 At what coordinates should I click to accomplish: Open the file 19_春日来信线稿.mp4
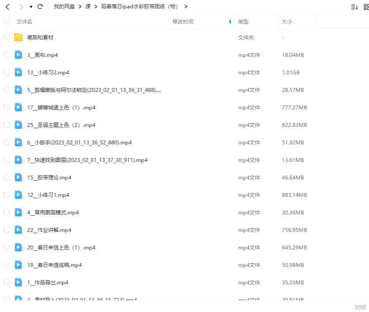click(55, 265)
